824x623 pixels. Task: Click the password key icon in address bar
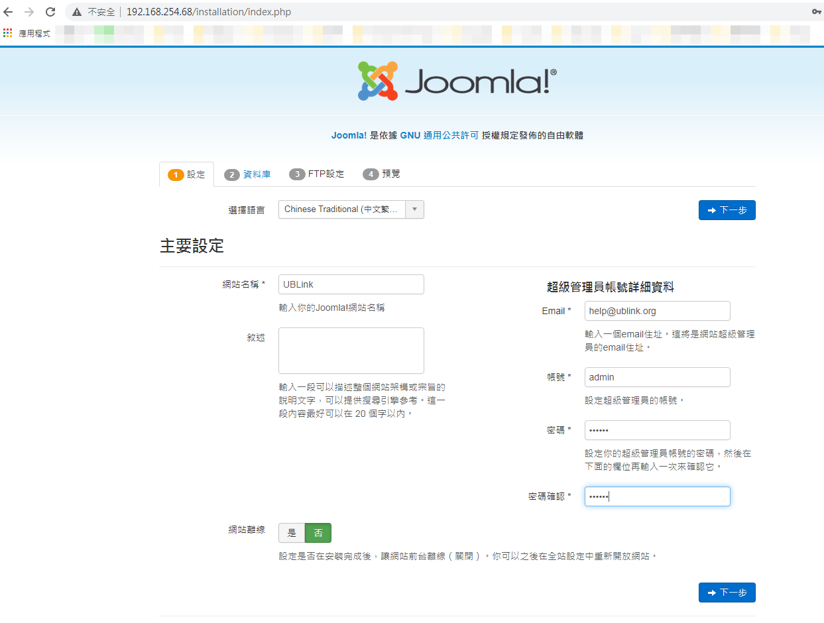click(817, 12)
